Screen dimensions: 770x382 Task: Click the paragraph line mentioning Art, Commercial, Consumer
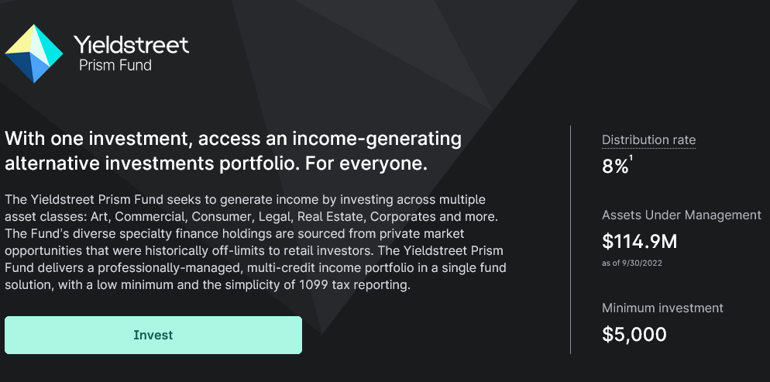[x=252, y=216]
